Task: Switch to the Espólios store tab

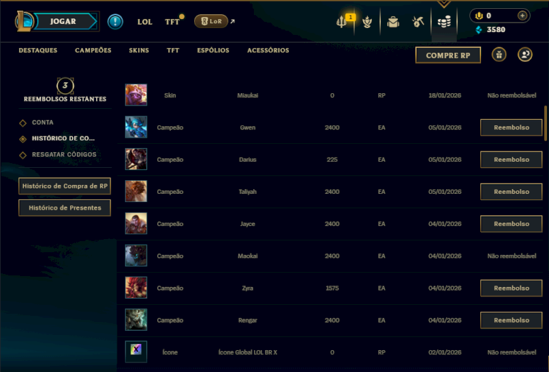Action: [213, 50]
